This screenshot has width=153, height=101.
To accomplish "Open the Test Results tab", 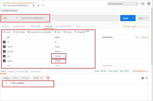I will coord(36,71).
